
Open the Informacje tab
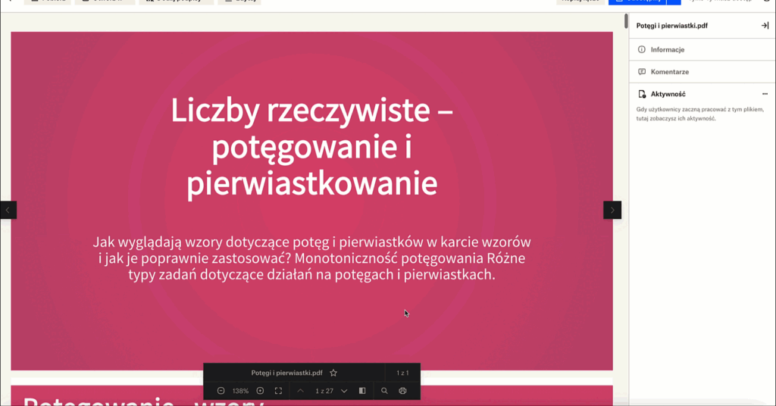tap(668, 49)
